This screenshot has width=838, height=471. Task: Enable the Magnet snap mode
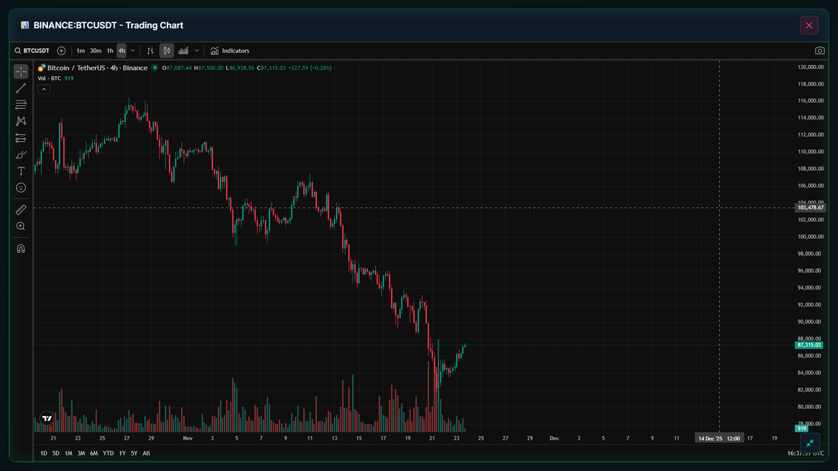(20, 248)
